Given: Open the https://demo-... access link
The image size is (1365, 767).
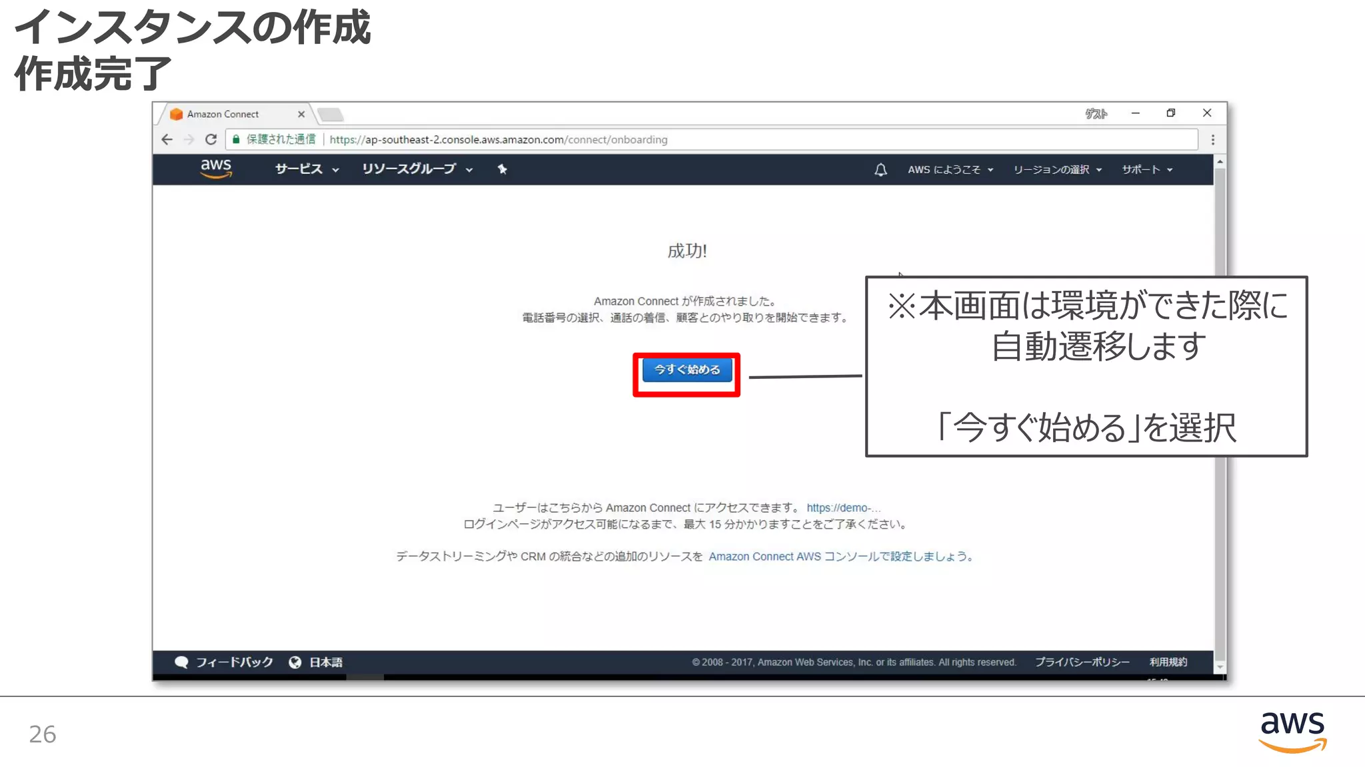Looking at the screenshot, I should (843, 508).
